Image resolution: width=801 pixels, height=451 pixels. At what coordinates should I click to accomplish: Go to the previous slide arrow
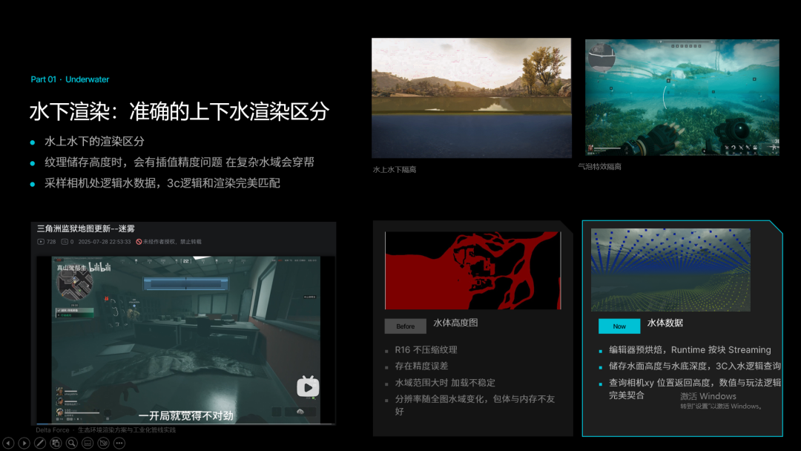pos(8,443)
